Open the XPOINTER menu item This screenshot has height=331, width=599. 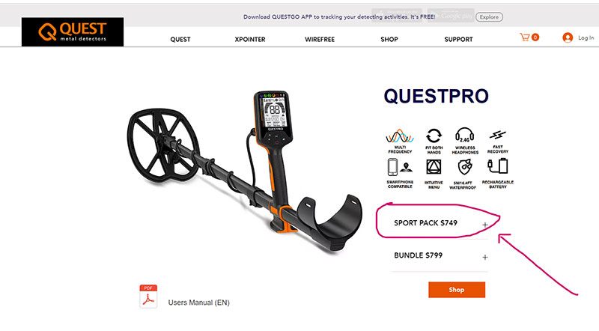tap(250, 40)
